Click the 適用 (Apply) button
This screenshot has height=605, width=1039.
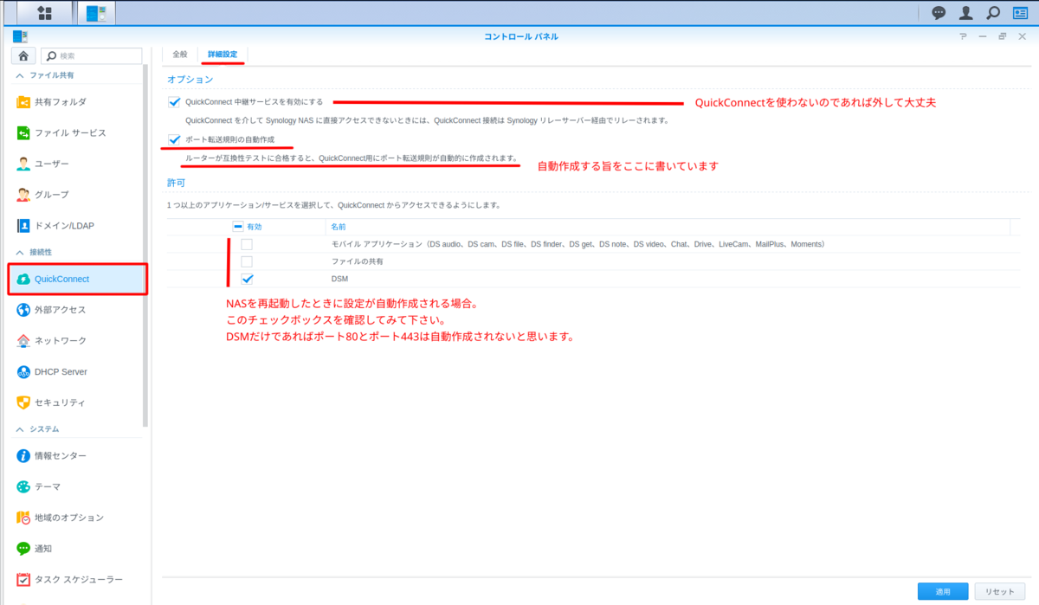coord(943,592)
